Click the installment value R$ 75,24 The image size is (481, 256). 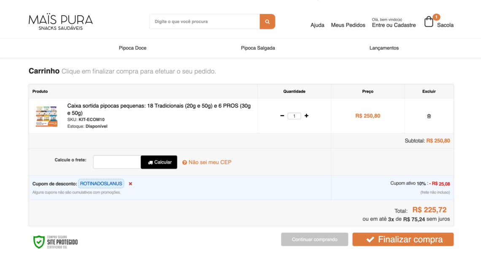(x=414, y=219)
